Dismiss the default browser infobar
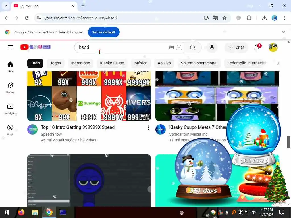 point(284,32)
